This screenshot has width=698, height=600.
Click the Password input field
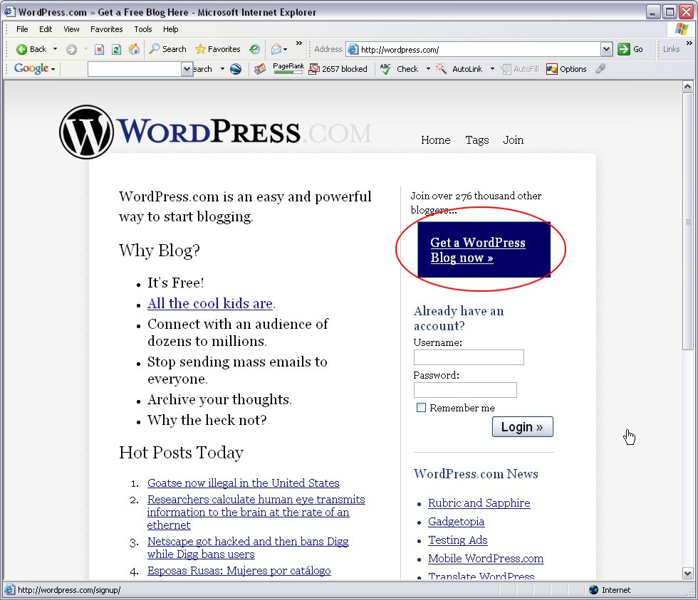pyautogui.click(x=465, y=390)
